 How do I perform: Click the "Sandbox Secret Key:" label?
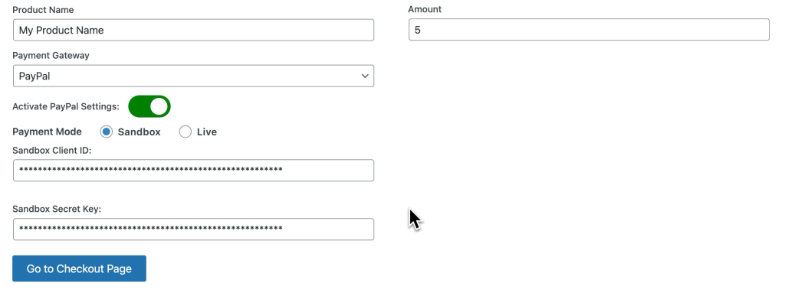57,209
